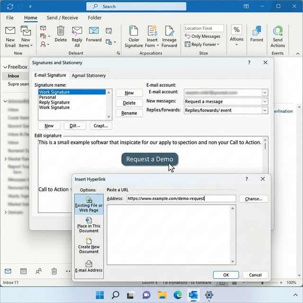This screenshot has width=303, height=303.
Task: Click the Altions percent icon
Action: click(x=237, y=29)
